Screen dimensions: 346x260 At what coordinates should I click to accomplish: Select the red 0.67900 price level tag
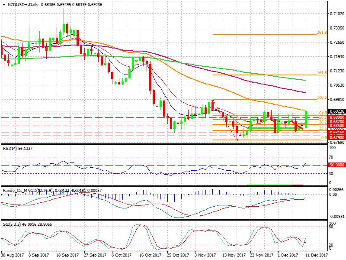coord(336,138)
